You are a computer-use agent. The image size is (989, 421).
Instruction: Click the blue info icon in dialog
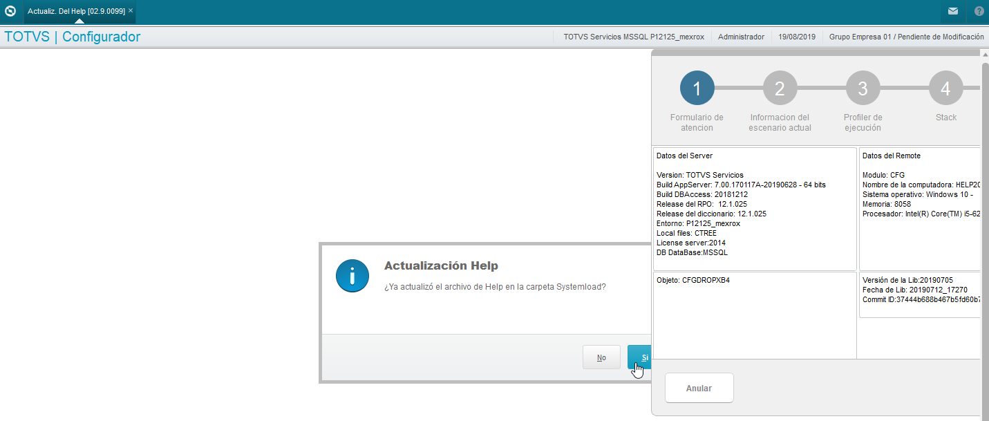[x=352, y=276]
